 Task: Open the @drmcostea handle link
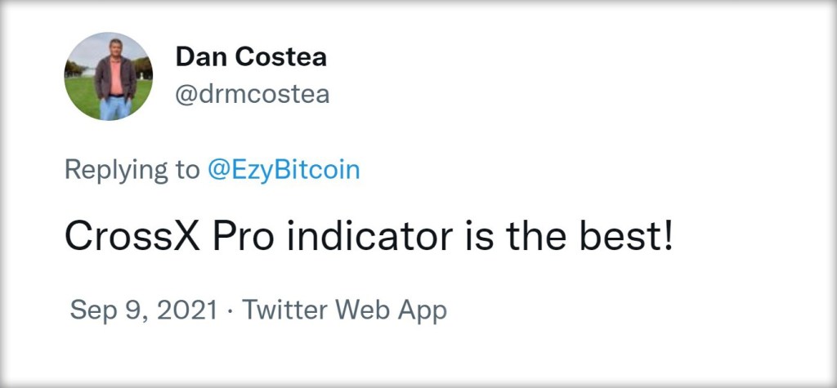[252, 94]
